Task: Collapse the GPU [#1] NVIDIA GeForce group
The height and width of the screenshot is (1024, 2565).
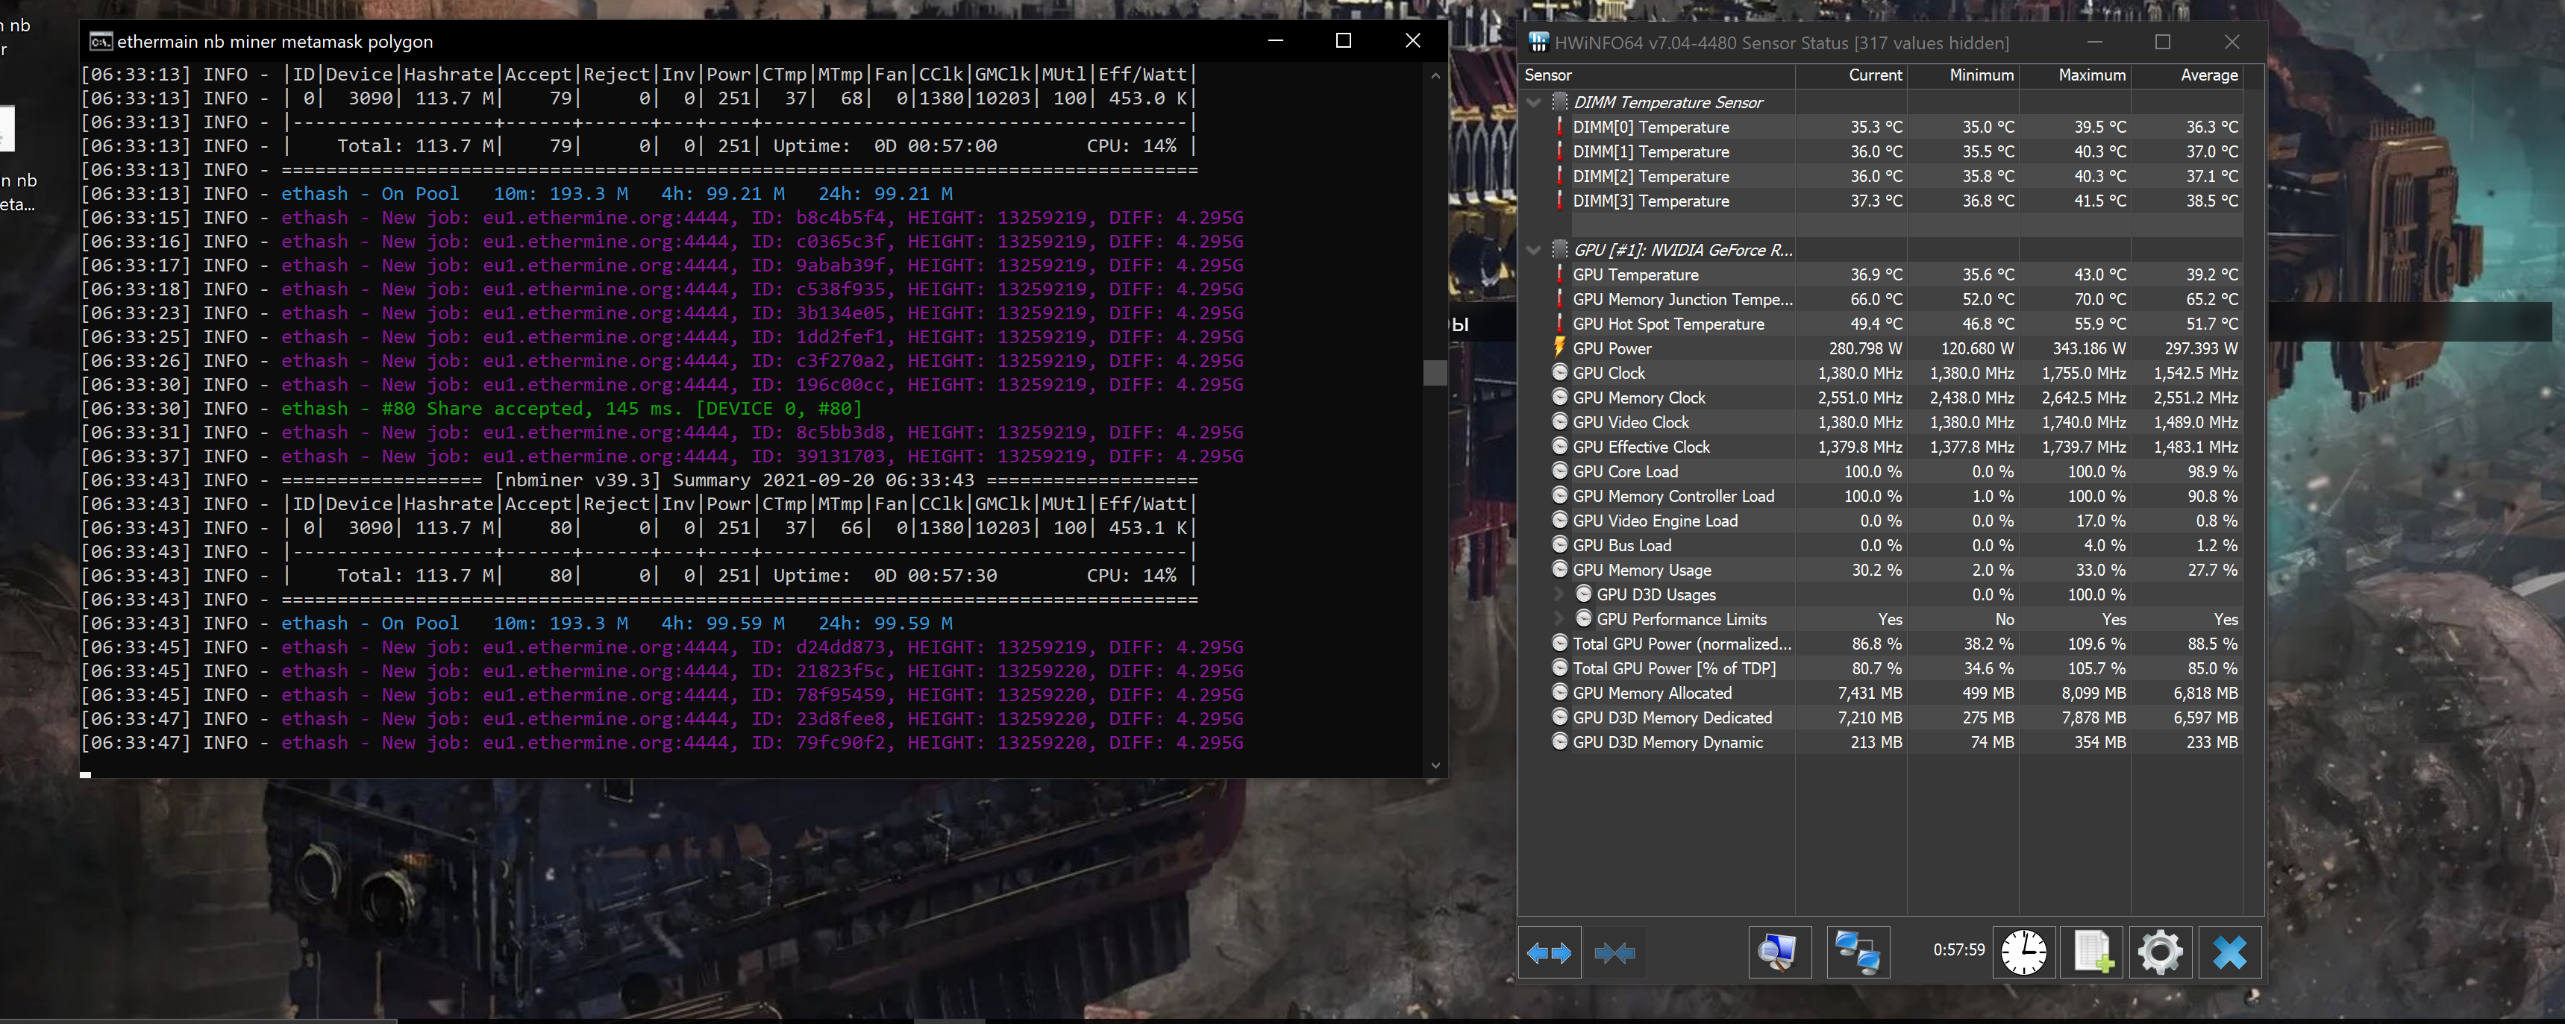Action: click(1535, 250)
